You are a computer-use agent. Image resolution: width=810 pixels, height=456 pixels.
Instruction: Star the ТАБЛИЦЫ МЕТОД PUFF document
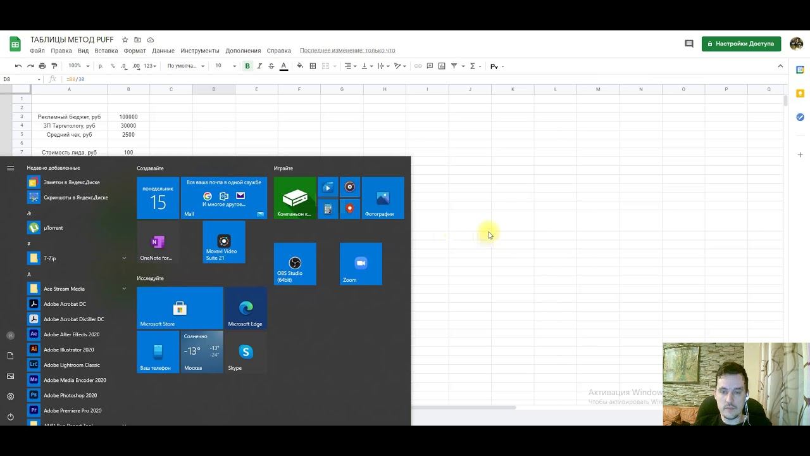pos(125,40)
